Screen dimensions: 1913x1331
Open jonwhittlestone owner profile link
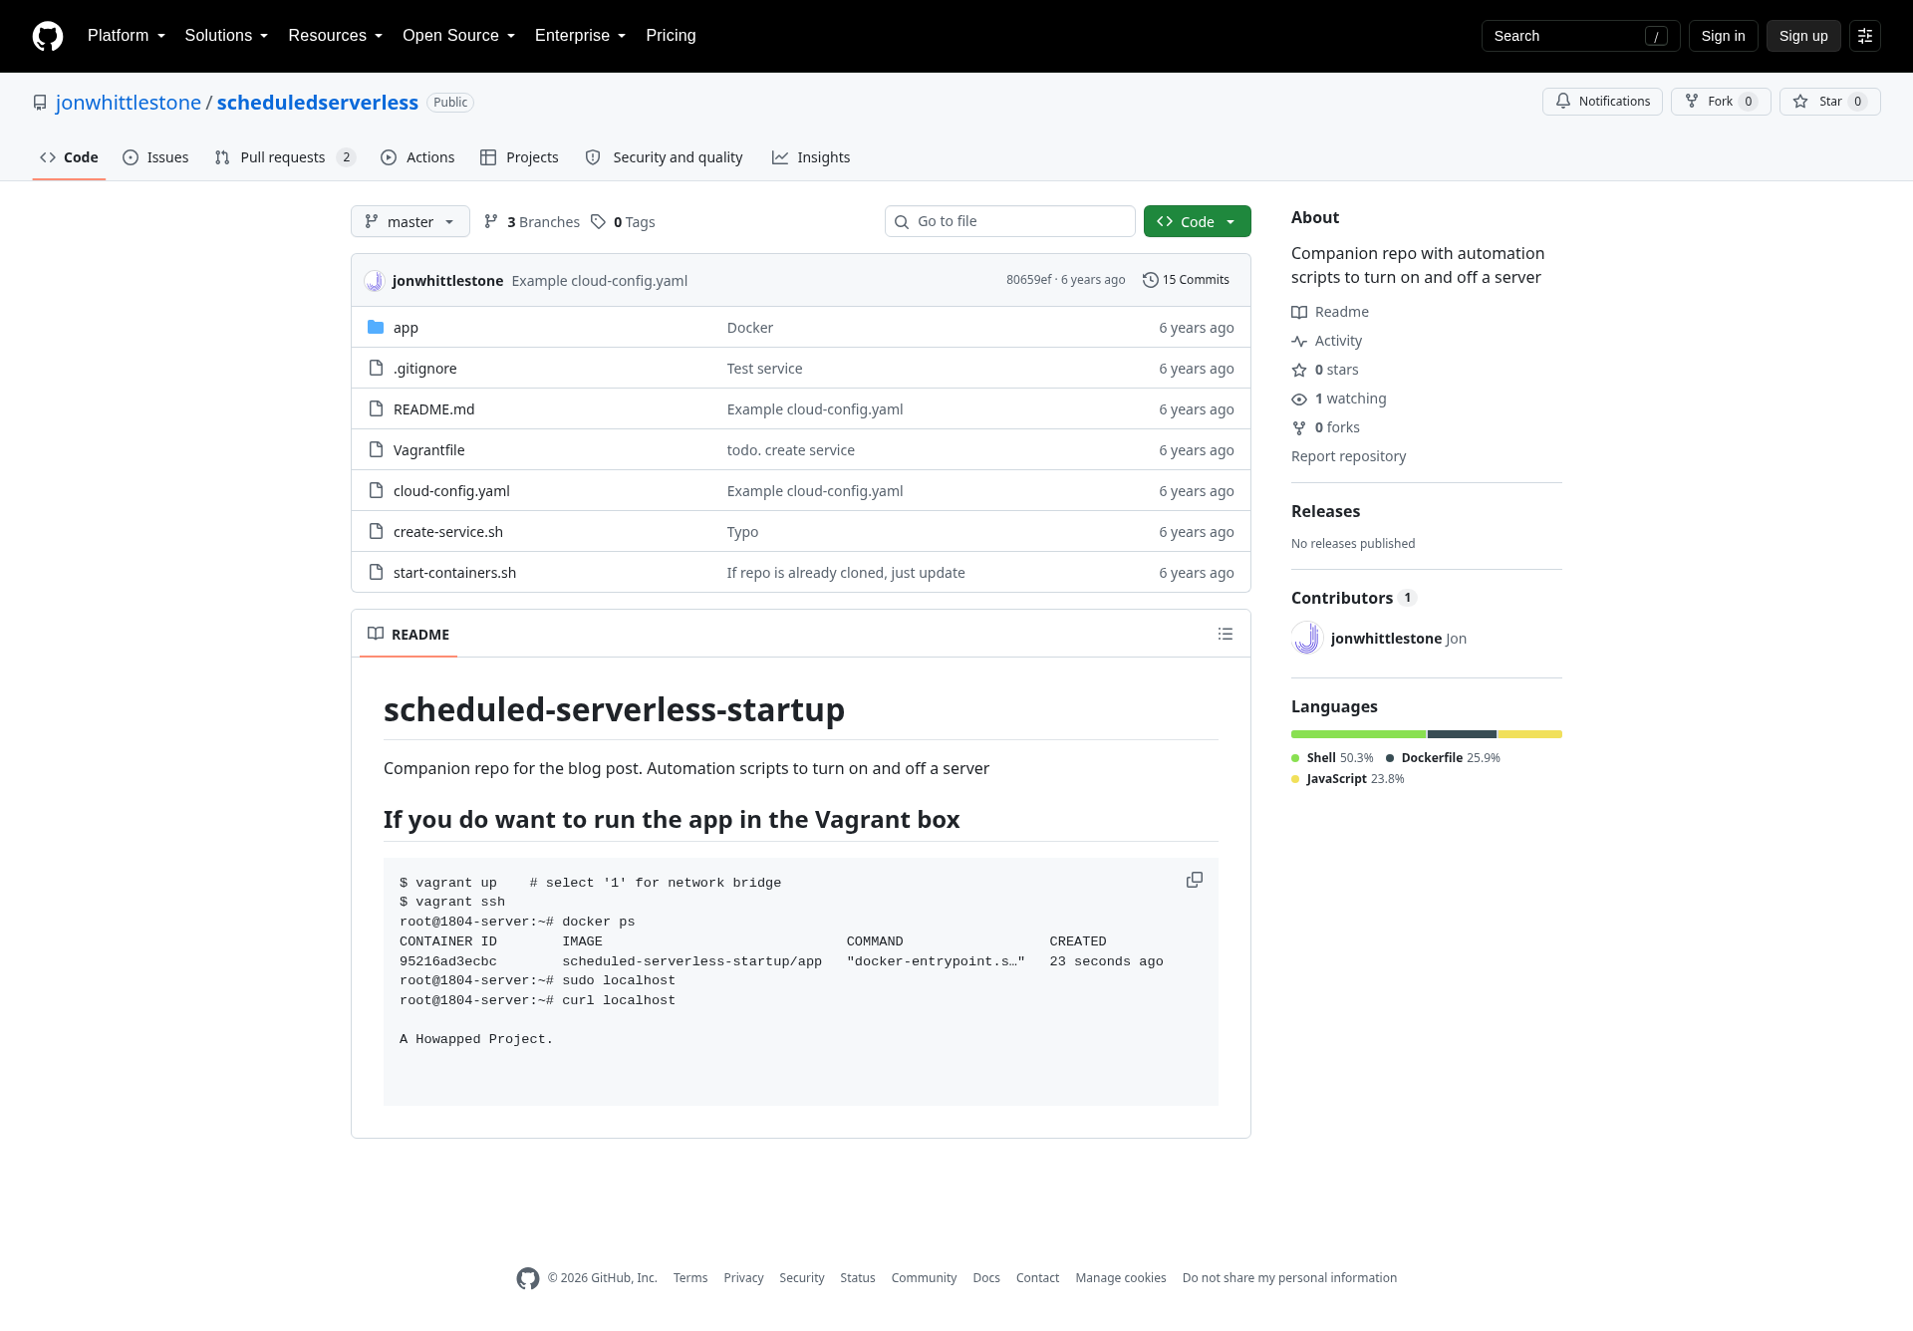129,103
